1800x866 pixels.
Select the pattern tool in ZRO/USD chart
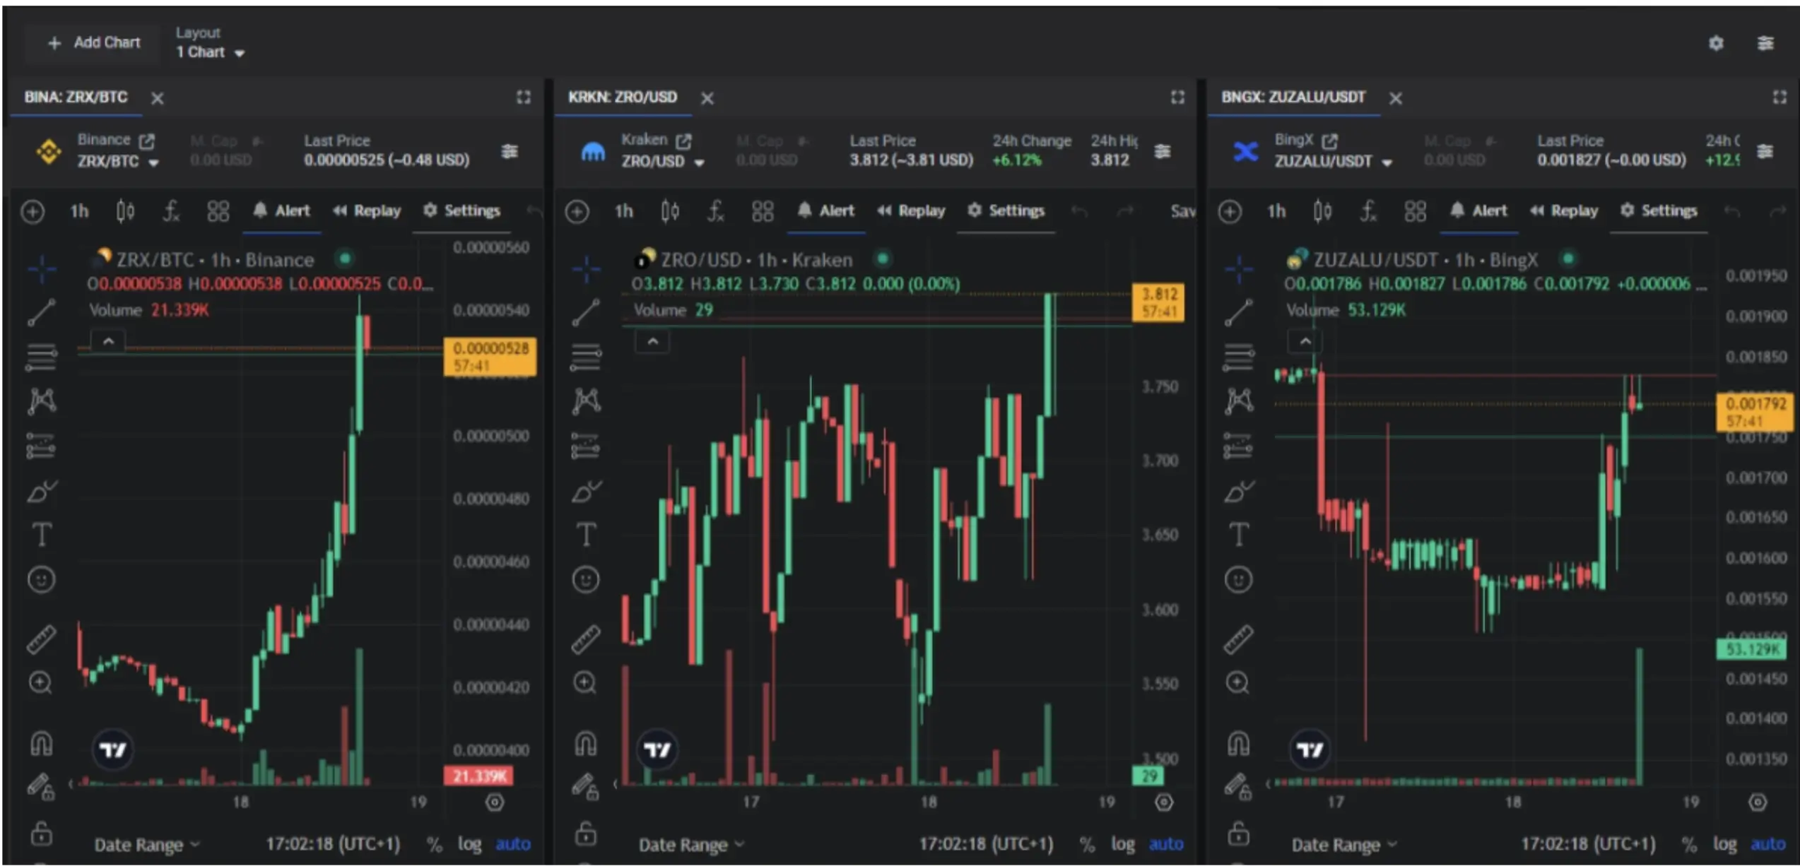pyautogui.click(x=586, y=401)
